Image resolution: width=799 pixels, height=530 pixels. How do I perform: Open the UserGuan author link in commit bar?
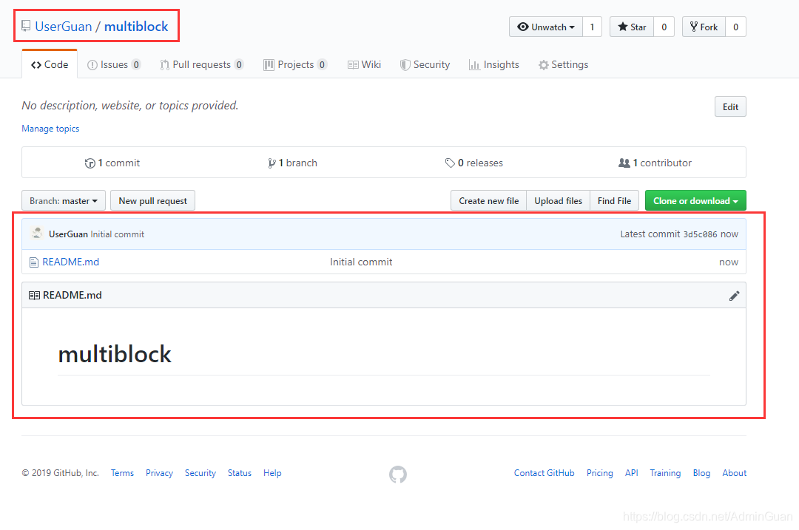(x=68, y=234)
